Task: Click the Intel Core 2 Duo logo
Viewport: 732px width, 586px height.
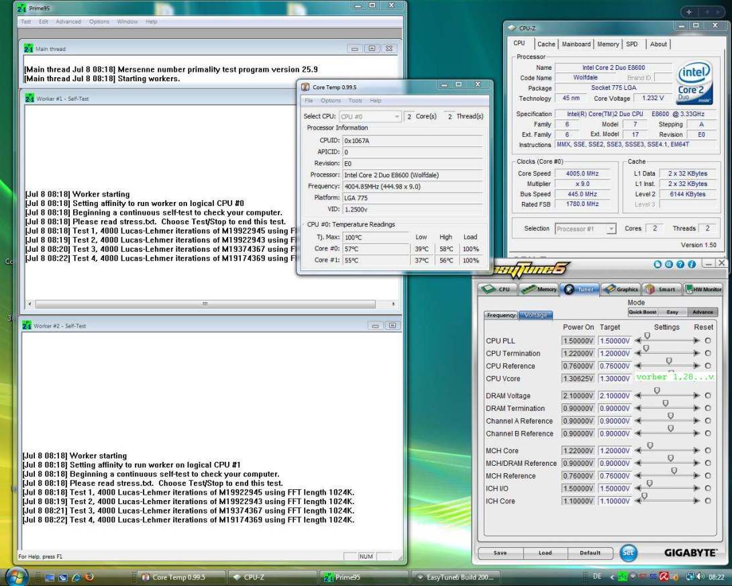Action: tap(694, 82)
